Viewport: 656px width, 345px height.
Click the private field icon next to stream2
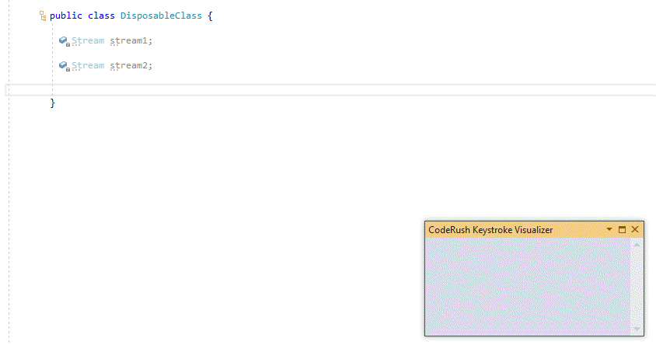click(64, 66)
